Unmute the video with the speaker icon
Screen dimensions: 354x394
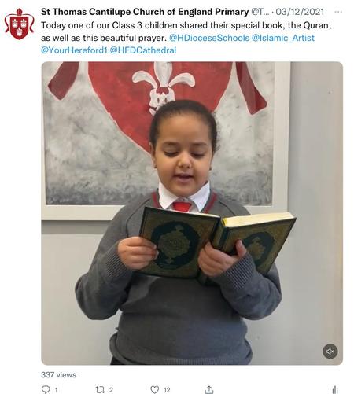click(330, 352)
